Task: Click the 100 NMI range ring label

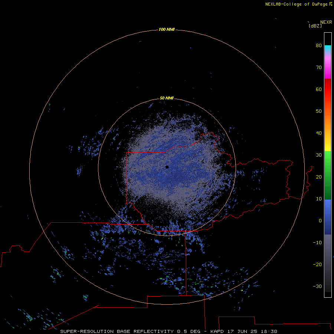Action: point(167,29)
